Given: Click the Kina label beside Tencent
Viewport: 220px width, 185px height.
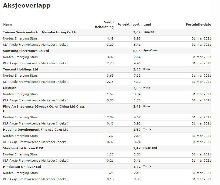Looking at the screenshot, I should coord(146,69).
